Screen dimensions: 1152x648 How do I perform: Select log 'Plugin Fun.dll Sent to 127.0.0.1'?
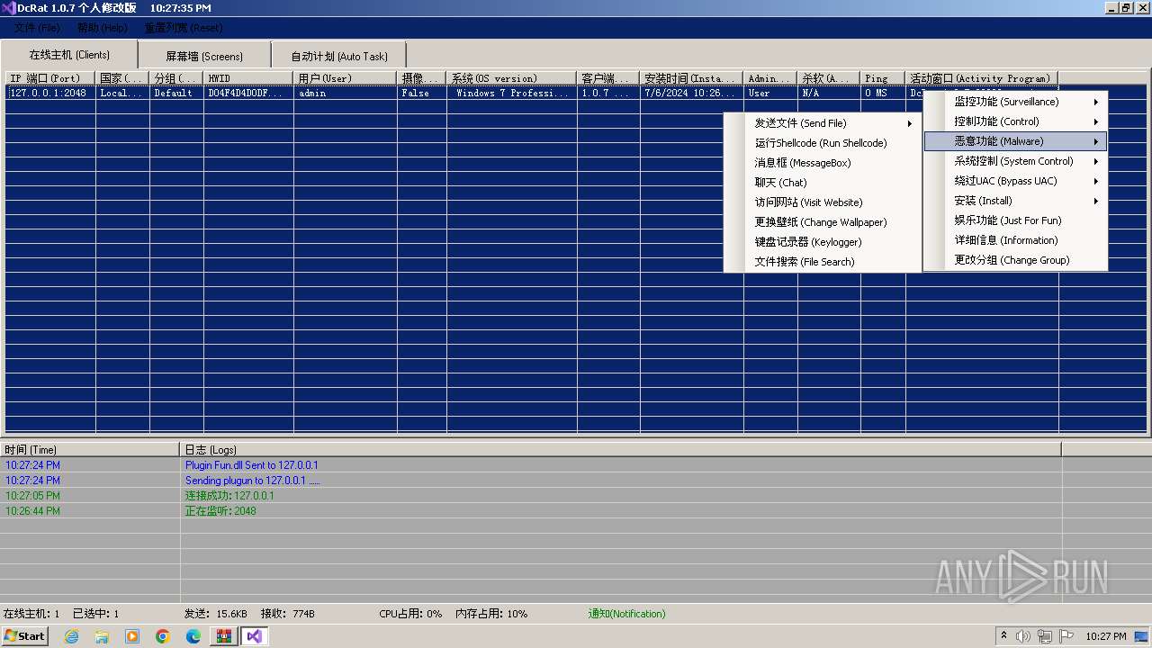[252, 465]
